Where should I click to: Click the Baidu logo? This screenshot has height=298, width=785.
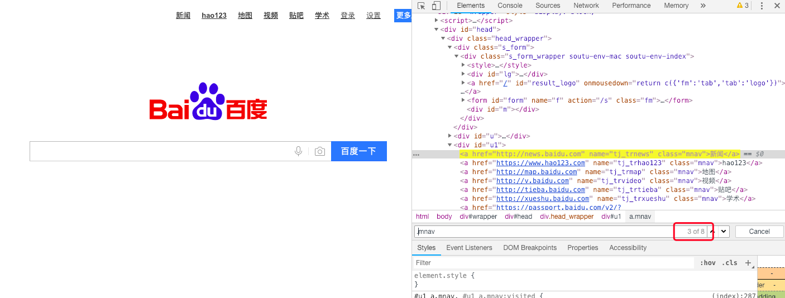tap(208, 102)
